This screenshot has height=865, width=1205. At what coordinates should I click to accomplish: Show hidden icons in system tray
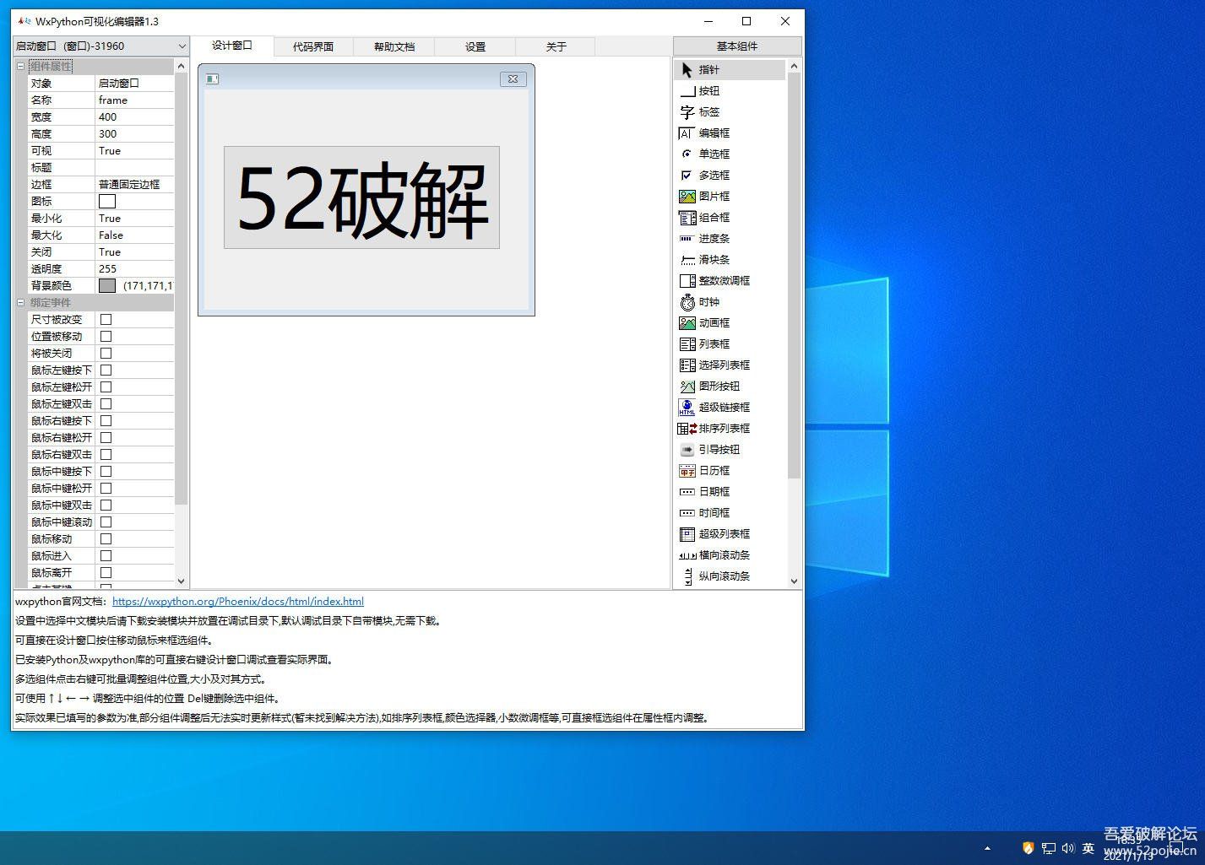click(987, 848)
